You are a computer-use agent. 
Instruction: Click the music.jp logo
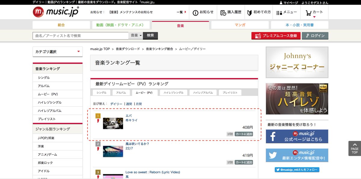point(56,12)
